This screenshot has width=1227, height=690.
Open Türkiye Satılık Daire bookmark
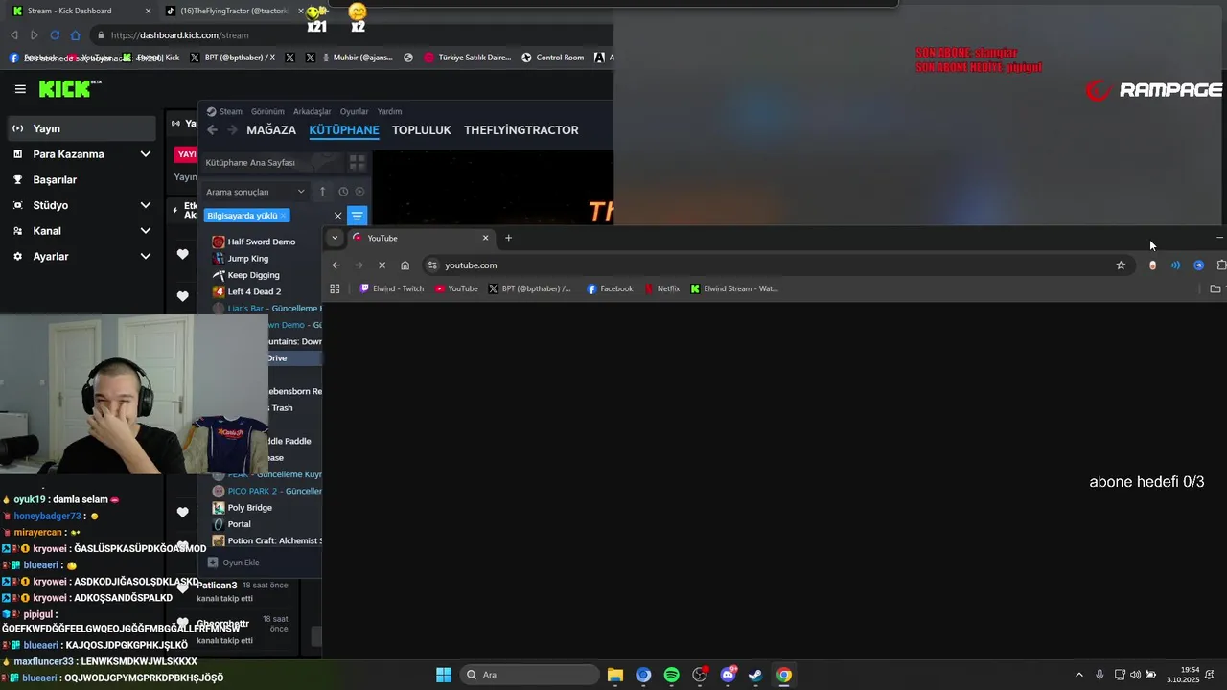(x=467, y=57)
